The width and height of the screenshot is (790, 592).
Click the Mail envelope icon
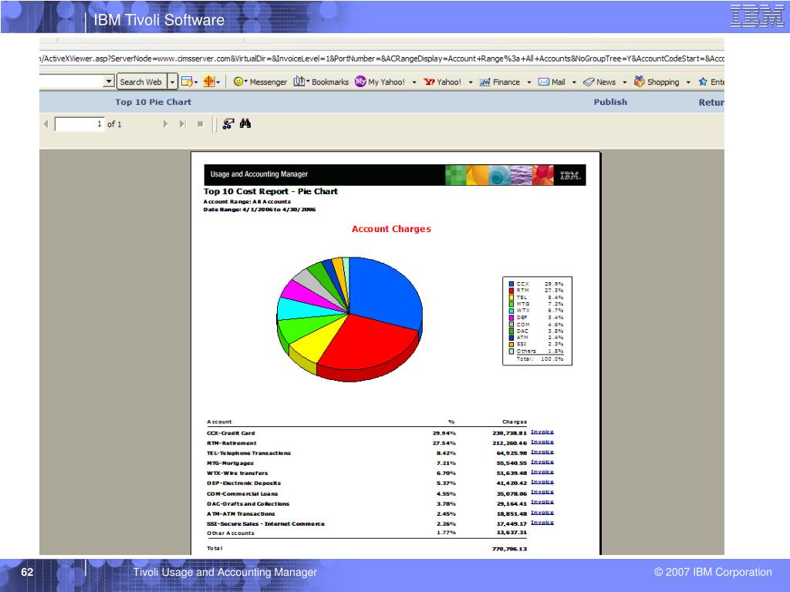544,82
